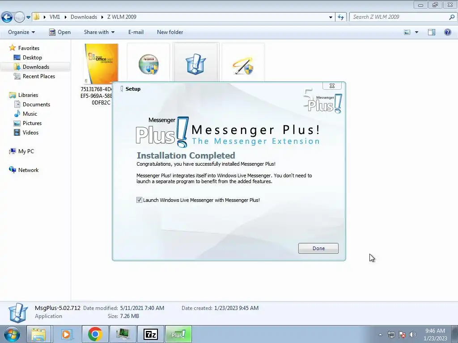Click E-mail in the toolbar

136,32
